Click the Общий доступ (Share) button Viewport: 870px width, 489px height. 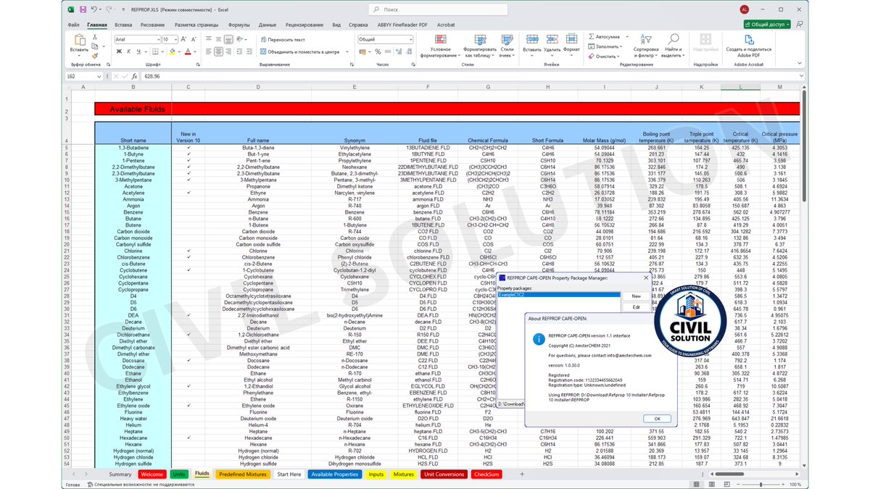click(x=767, y=24)
